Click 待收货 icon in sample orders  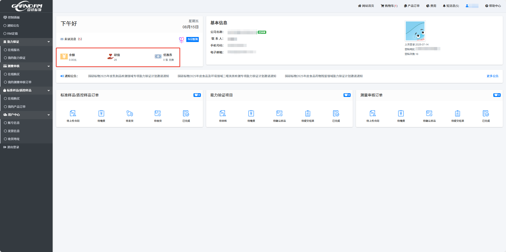pyautogui.click(x=158, y=114)
